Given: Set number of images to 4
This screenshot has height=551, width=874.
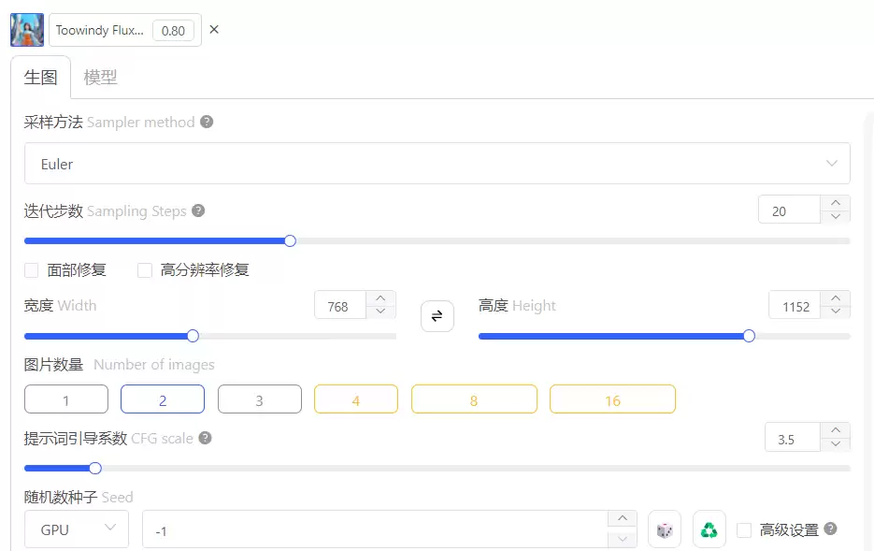Looking at the screenshot, I should pos(356,399).
